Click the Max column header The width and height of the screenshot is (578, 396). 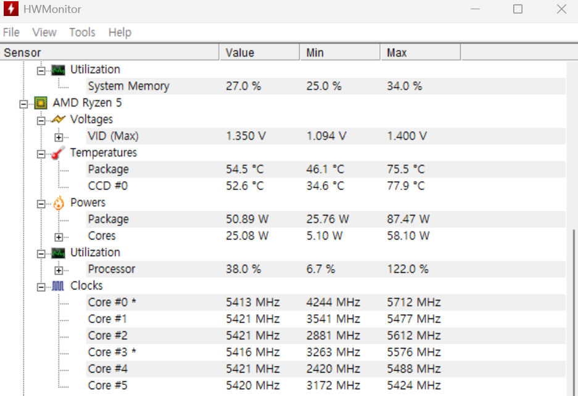coord(420,52)
